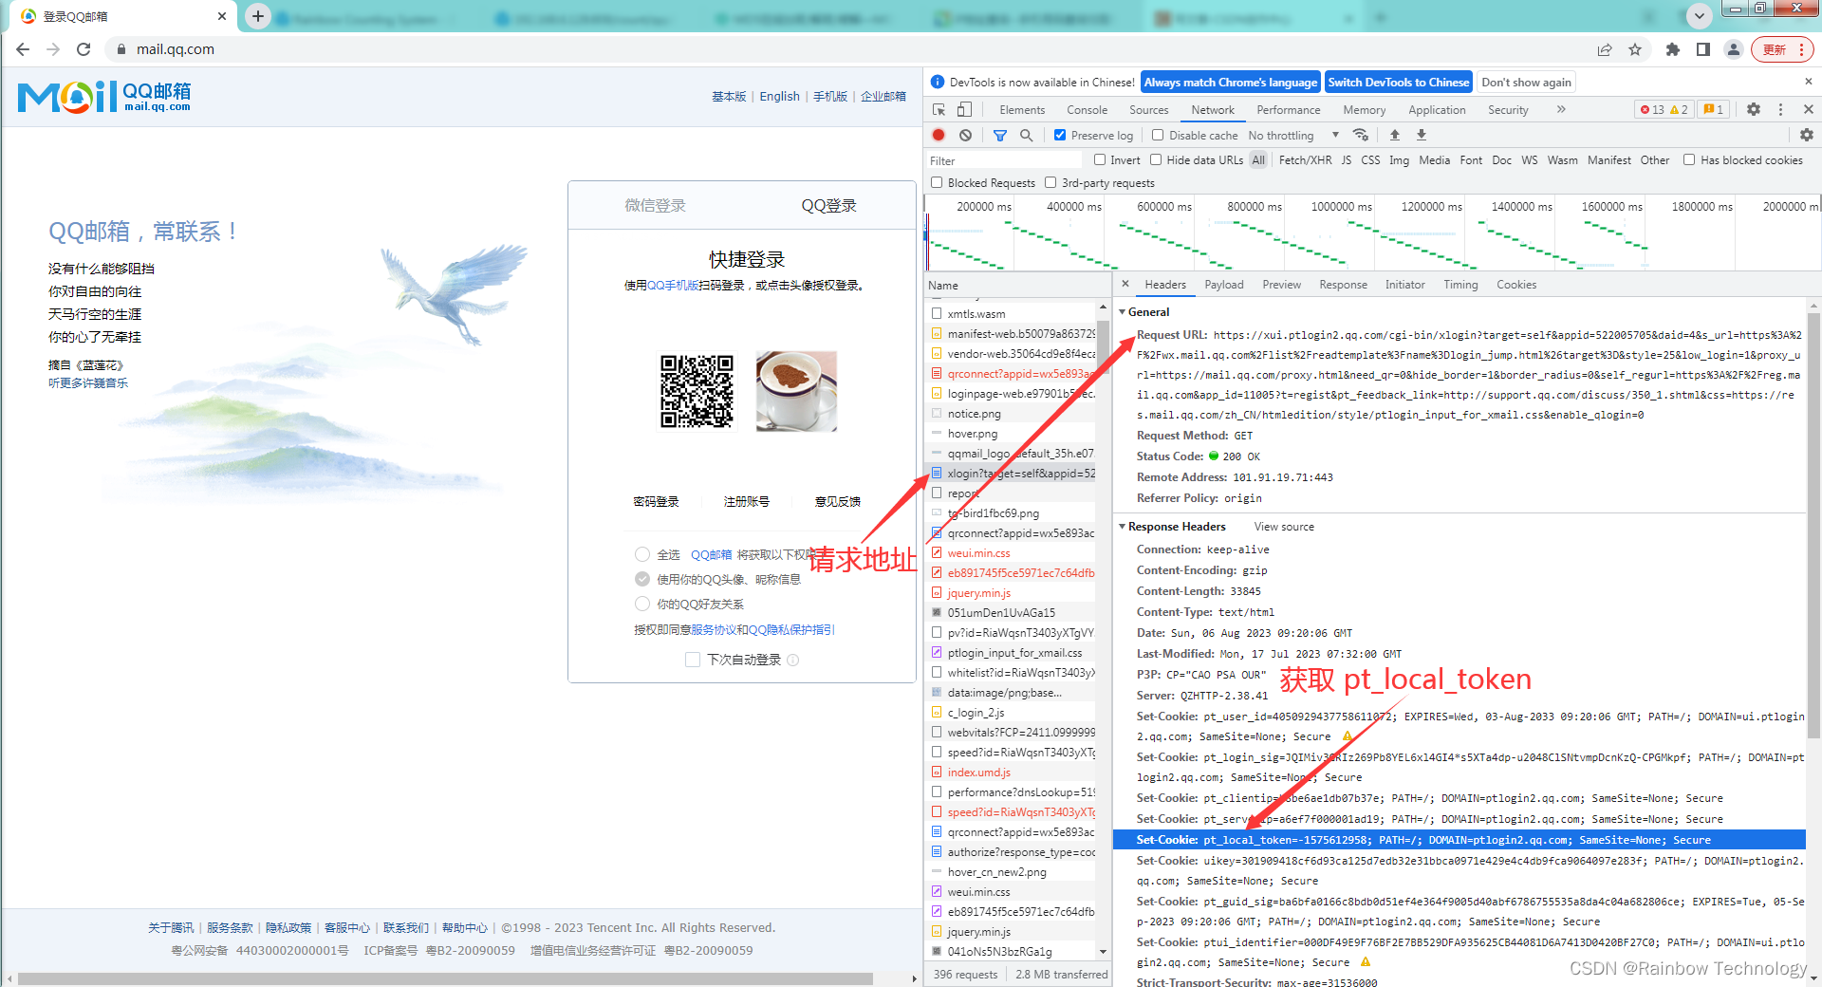
Task: Open the Console panel in DevTools
Action: (1087, 109)
